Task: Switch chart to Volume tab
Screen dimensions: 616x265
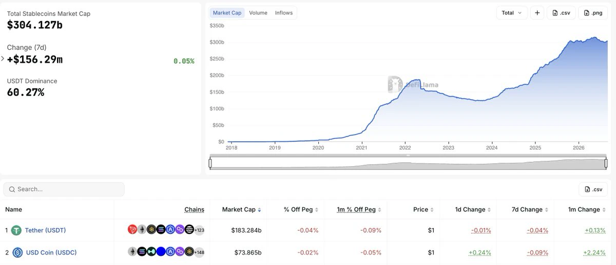Action: [x=258, y=13]
